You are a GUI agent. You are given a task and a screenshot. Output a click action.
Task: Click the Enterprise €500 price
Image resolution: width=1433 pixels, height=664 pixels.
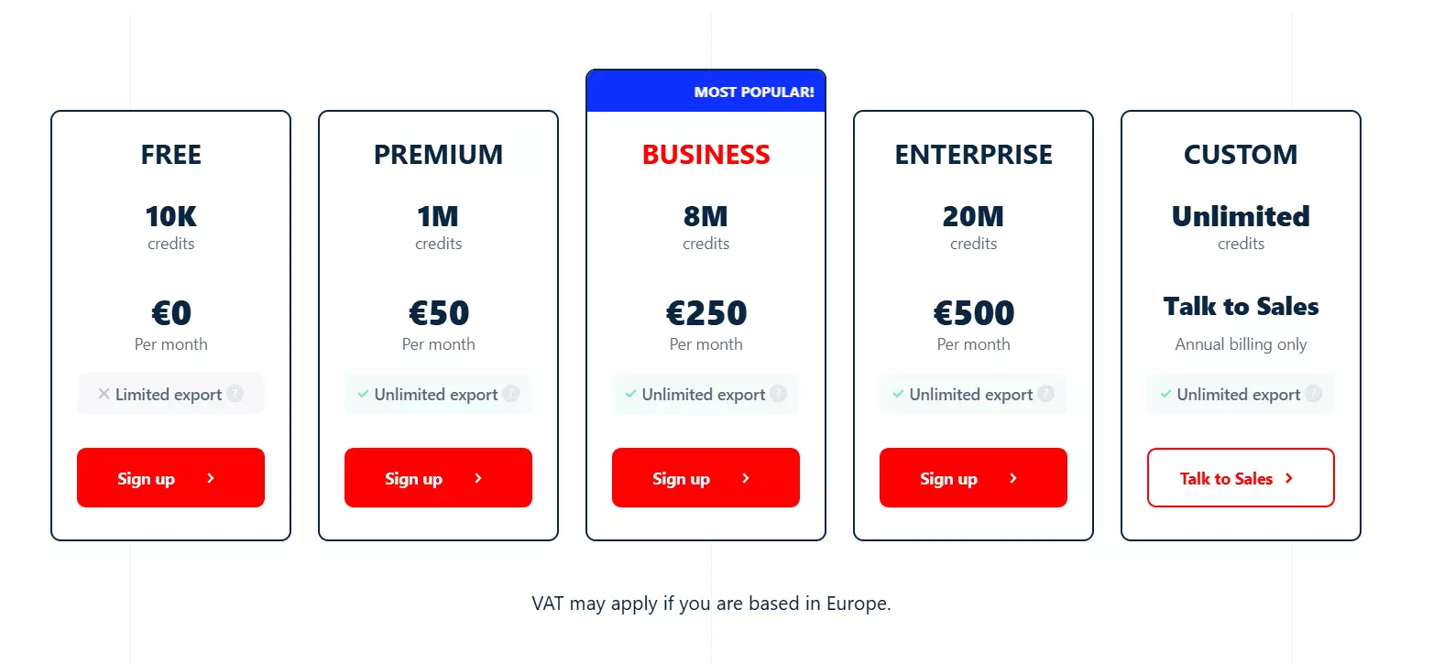click(973, 313)
